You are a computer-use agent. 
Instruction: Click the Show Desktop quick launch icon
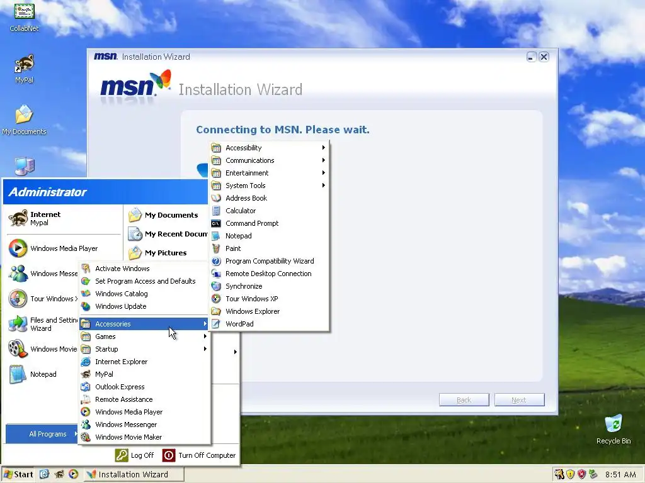click(x=45, y=474)
